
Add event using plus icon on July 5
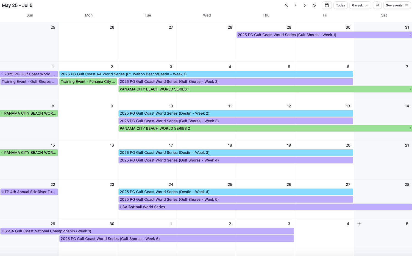359,224
